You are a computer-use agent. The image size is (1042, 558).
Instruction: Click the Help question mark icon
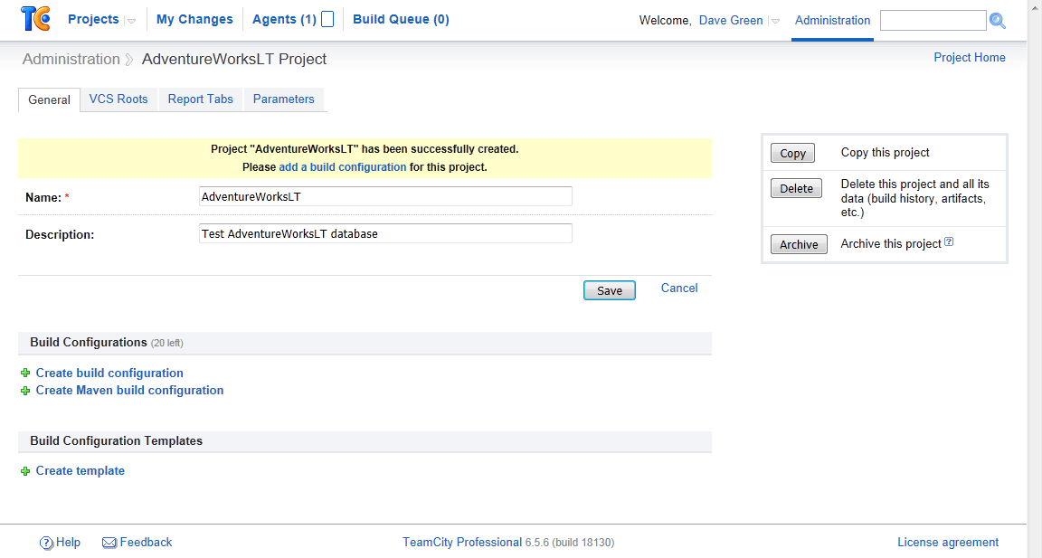point(46,543)
